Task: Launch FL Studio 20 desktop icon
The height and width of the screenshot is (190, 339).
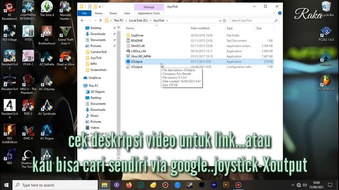Action: tap(326, 83)
